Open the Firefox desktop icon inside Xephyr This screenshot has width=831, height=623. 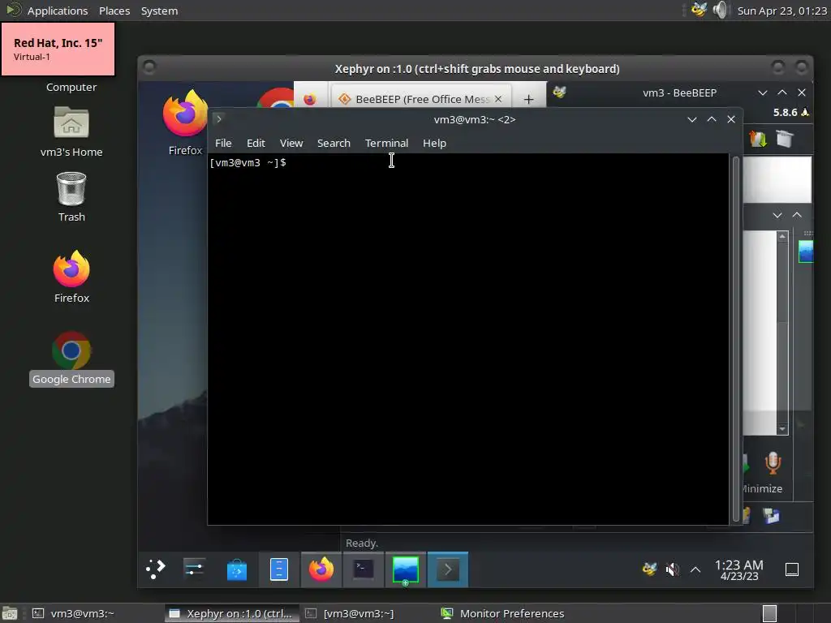pos(184,122)
